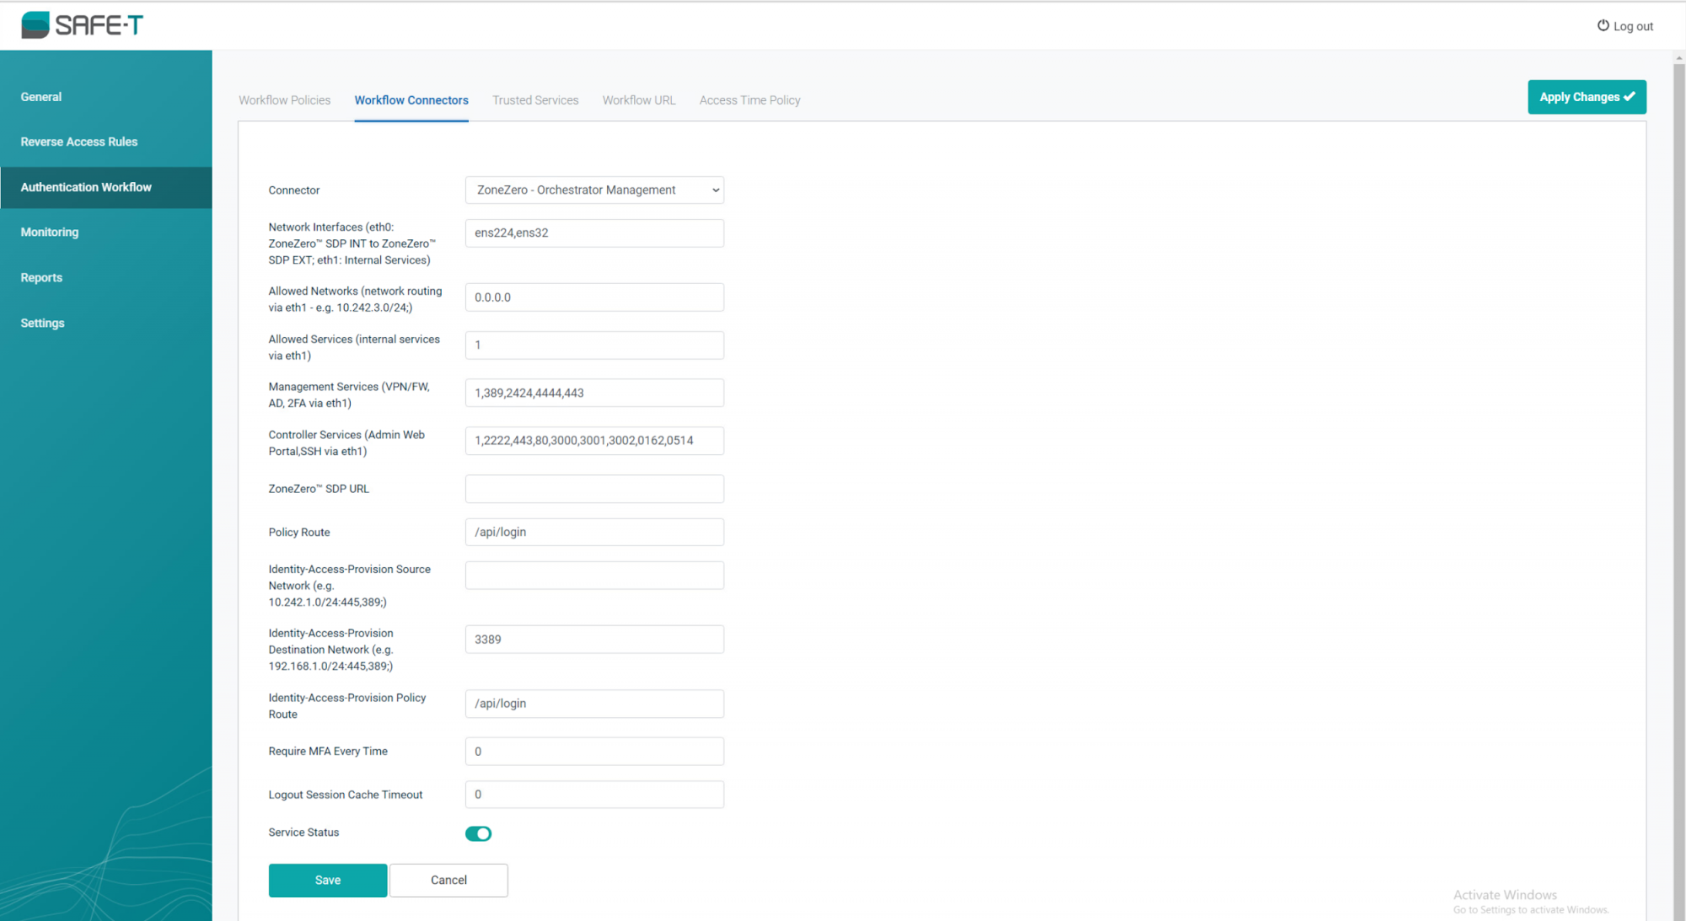
Task: Go to Reports in the sidebar
Action: (x=41, y=277)
